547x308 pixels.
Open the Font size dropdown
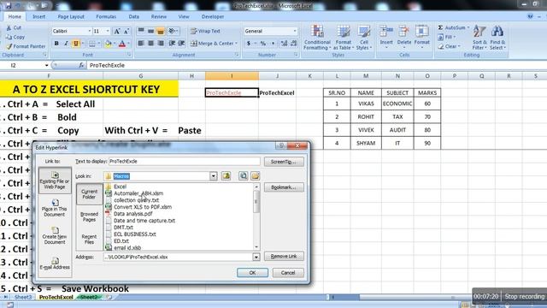108,31
